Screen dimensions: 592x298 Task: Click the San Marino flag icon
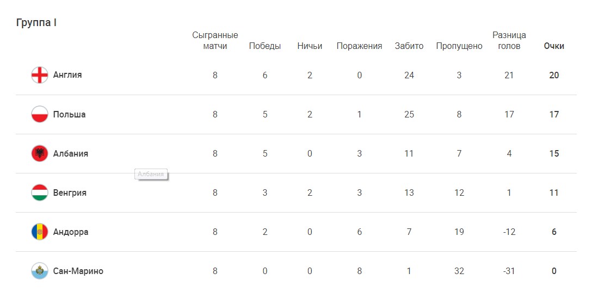coord(40,271)
